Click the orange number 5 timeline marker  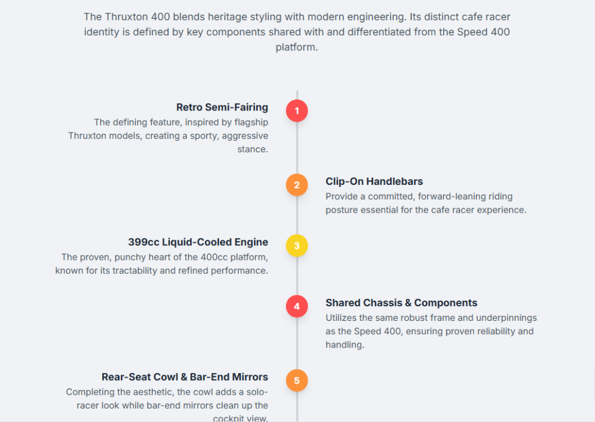coord(297,380)
